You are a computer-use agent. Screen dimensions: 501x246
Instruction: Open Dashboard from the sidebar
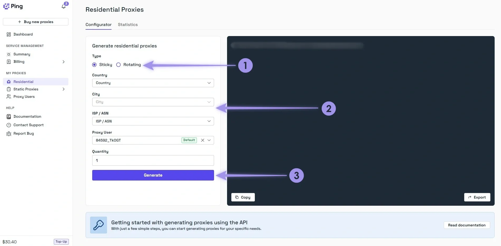(23, 34)
